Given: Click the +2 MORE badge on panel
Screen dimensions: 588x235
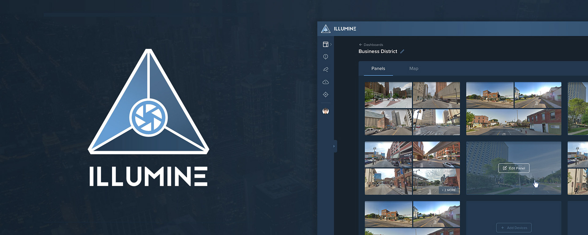Looking at the screenshot, I should pyautogui.click(x=449, y=190).
